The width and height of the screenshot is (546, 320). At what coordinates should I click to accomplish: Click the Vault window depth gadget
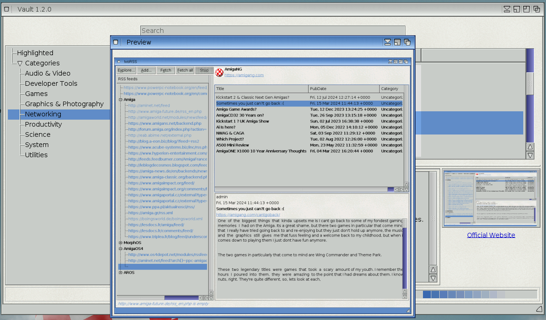click(x=537, y=9)
